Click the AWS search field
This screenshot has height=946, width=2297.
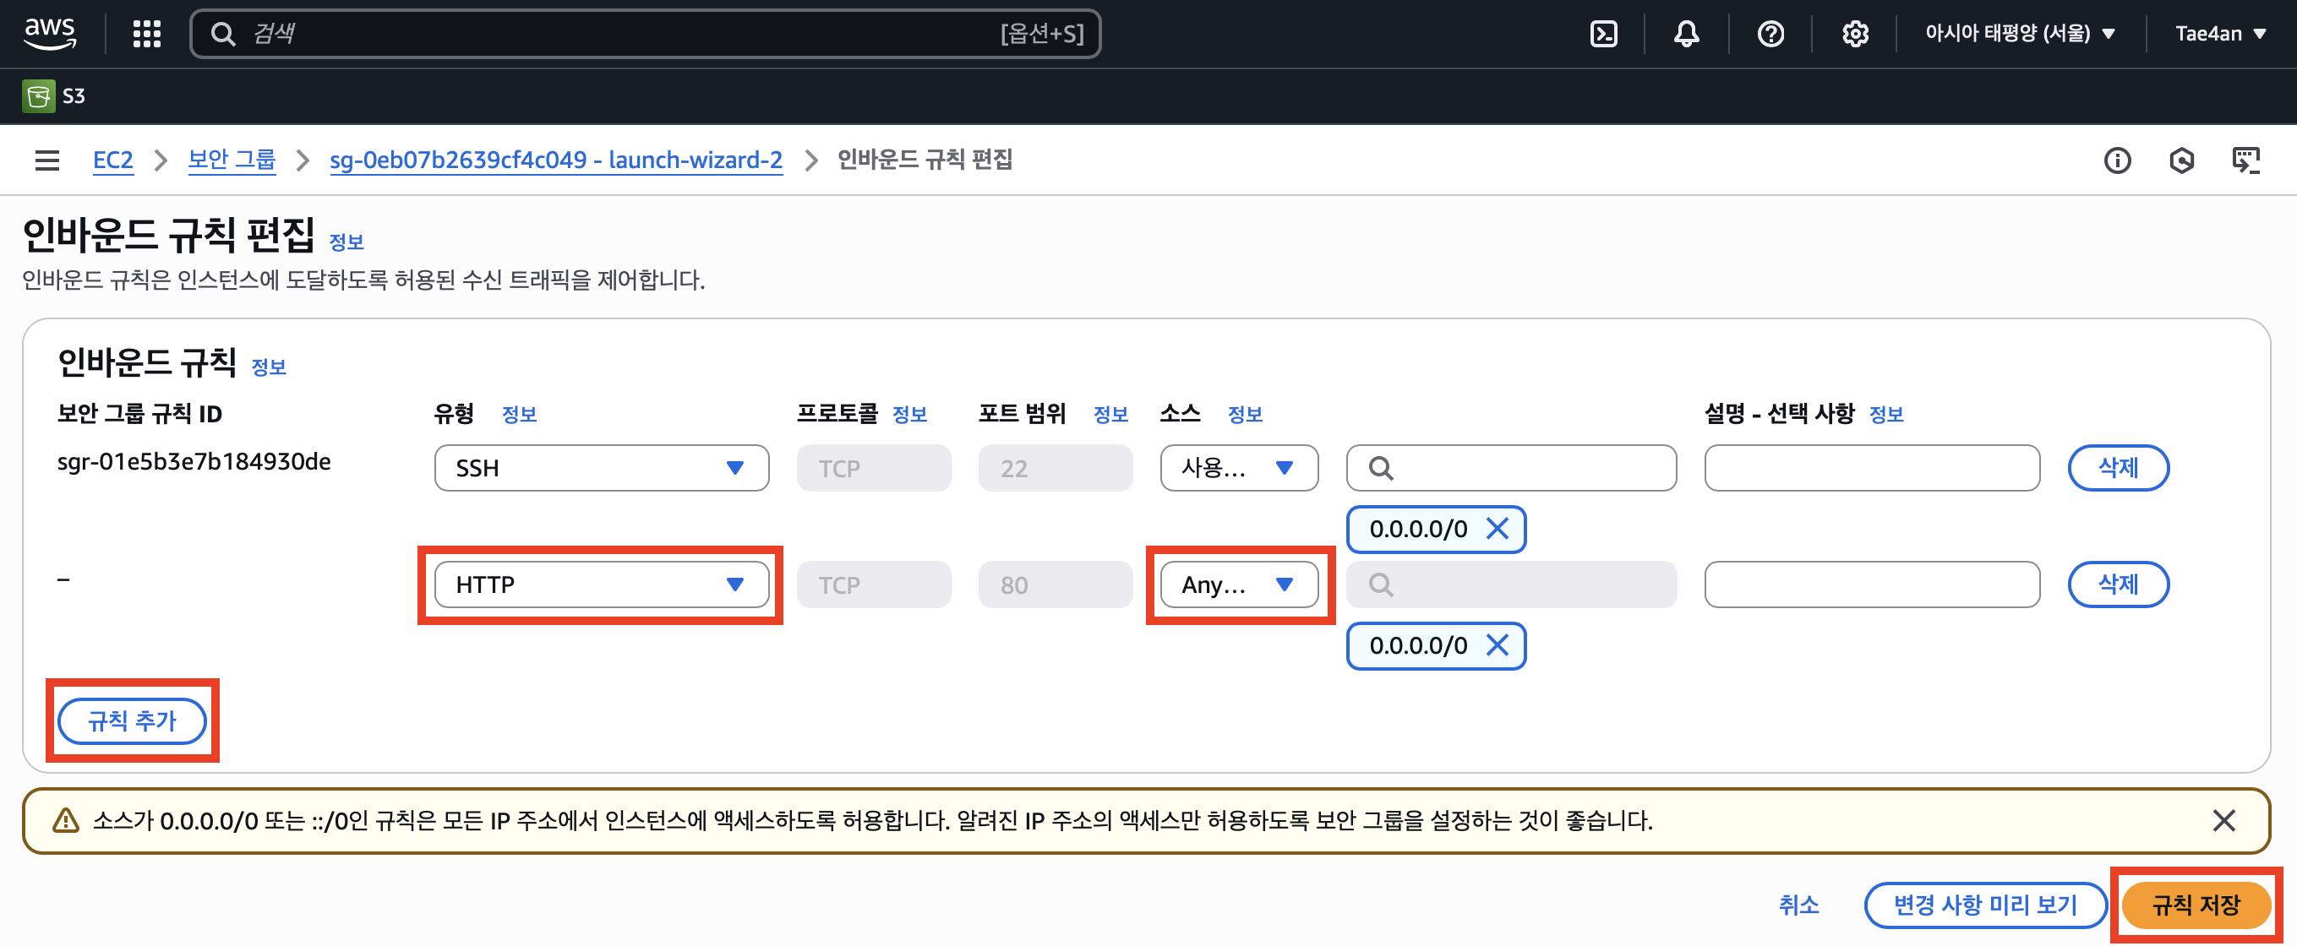[646, 34]
